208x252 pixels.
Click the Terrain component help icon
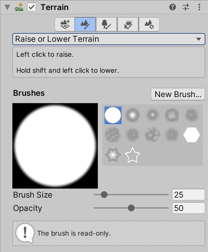(x=173, y=7)
